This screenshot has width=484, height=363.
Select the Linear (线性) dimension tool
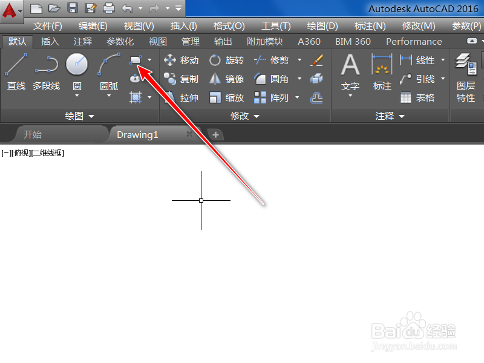(x=417, y=60)
